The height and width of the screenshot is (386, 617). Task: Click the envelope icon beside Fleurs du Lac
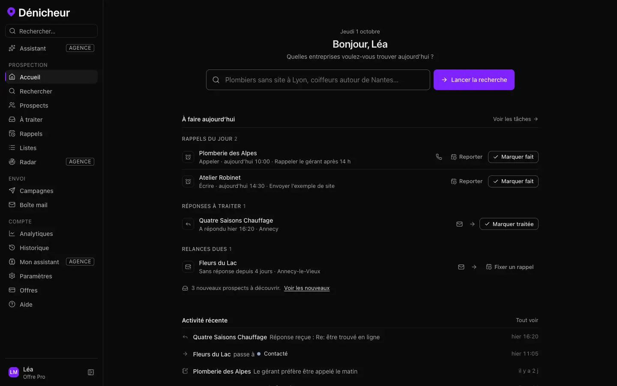[188, 267]
